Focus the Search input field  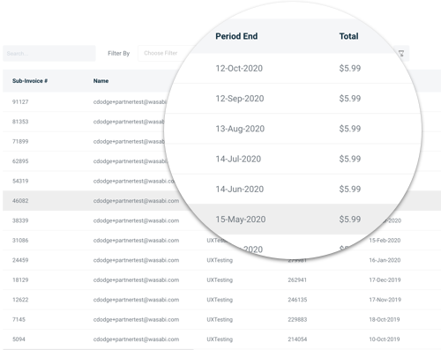49,53
